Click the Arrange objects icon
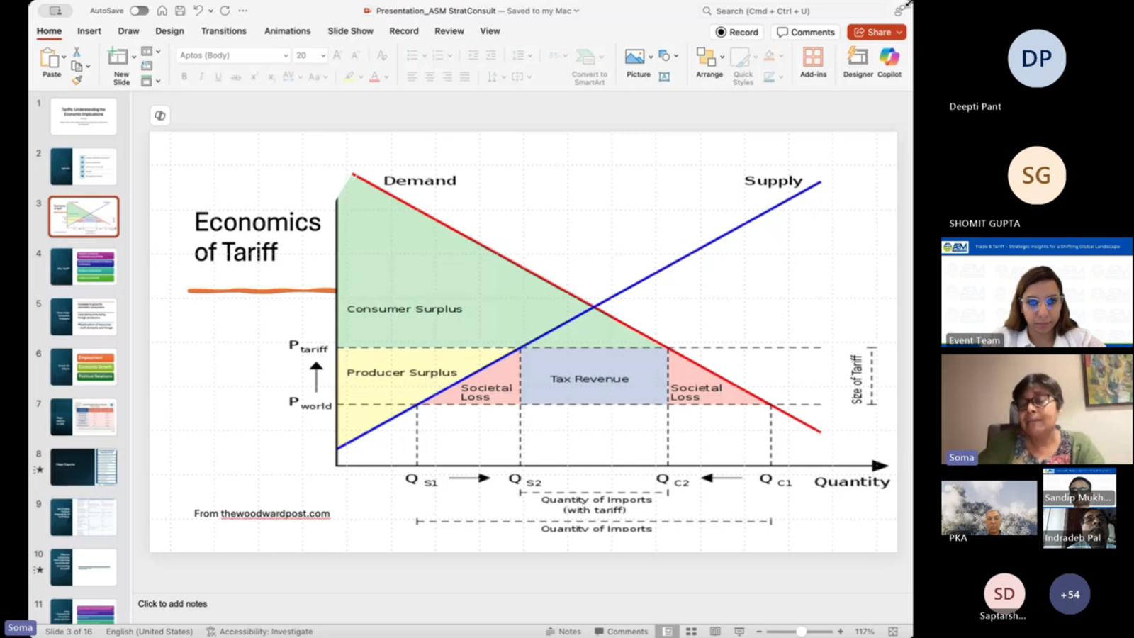 pos(706,58)
